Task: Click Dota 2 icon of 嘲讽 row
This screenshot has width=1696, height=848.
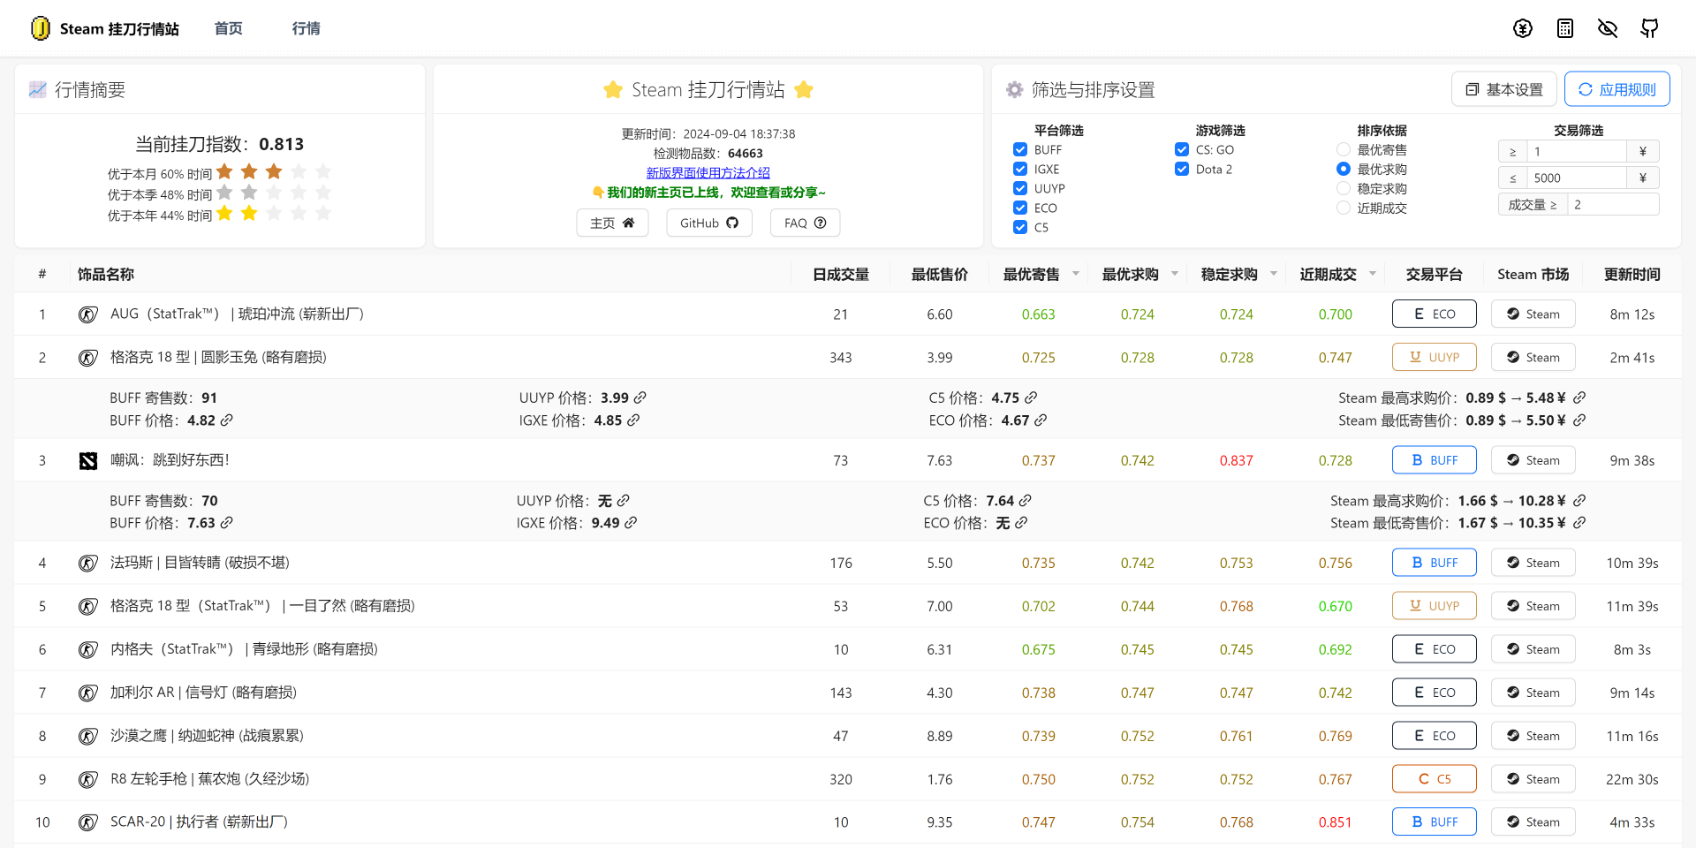Action: [88, 461]
